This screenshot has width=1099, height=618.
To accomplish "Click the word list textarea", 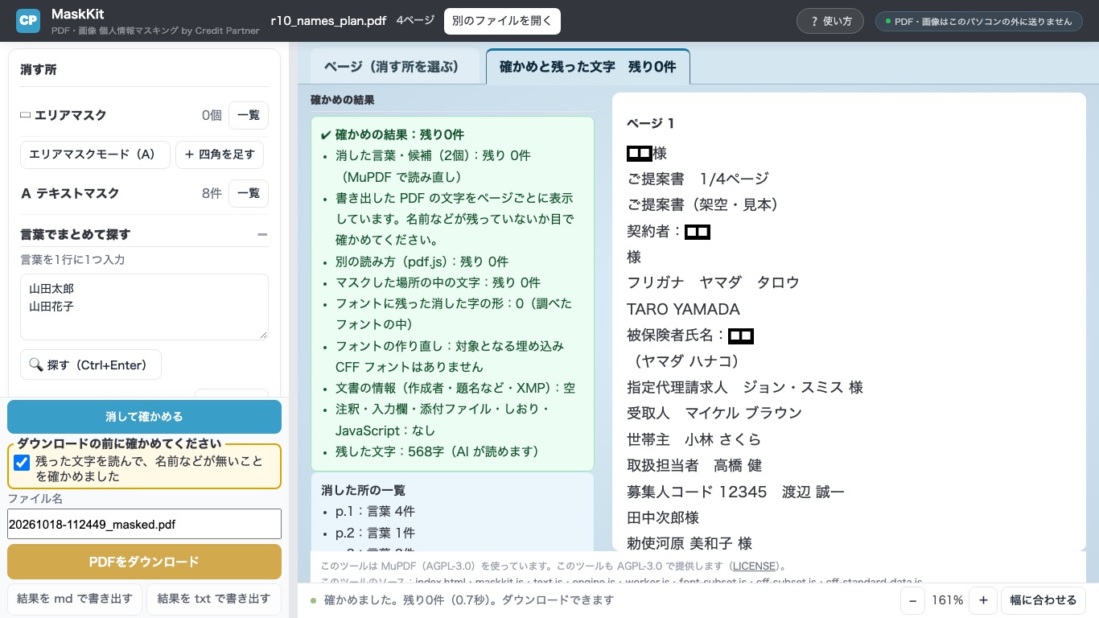I will point(144,307).
